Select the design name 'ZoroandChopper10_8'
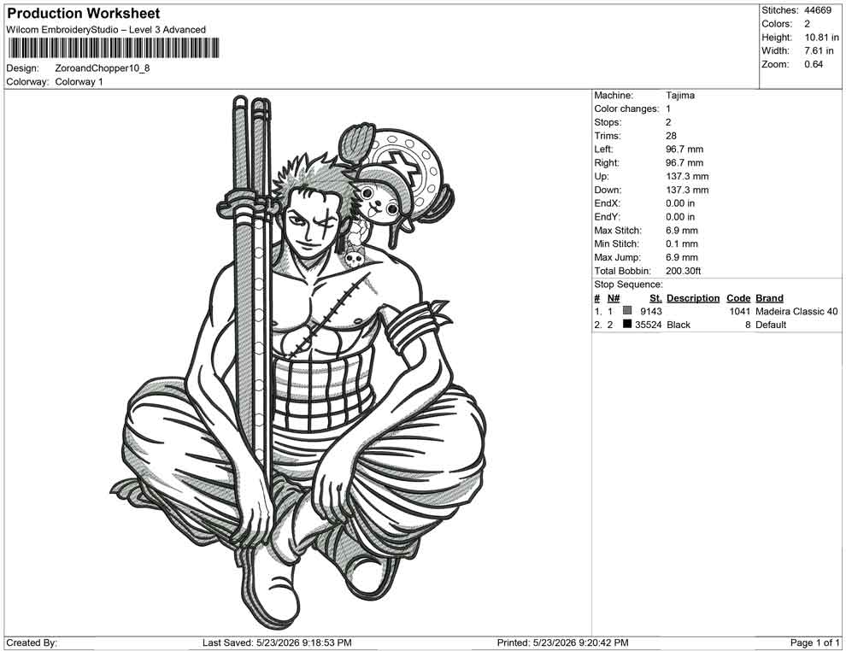Image resolution: width=846 pixels, height=651 pixels. pos(103,68)
